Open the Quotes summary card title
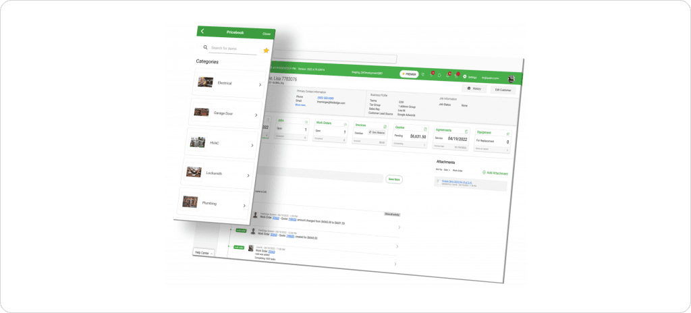The width and height of the screenshot is (691, 313). click(x=399, y=127)
